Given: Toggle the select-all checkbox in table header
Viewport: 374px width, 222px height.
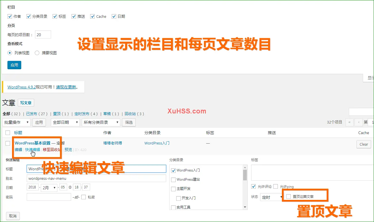Looking at the screenshot, I should [x=8, y=133].
